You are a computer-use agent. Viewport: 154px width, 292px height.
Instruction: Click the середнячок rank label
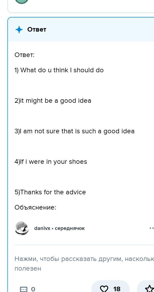[70, 228]
